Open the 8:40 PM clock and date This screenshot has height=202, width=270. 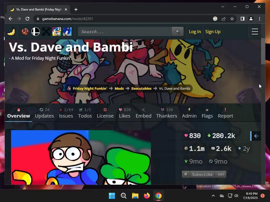click(x=250, y=196)
